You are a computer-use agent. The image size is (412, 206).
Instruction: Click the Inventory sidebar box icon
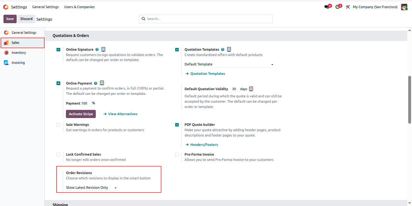[x=6, y=53]
